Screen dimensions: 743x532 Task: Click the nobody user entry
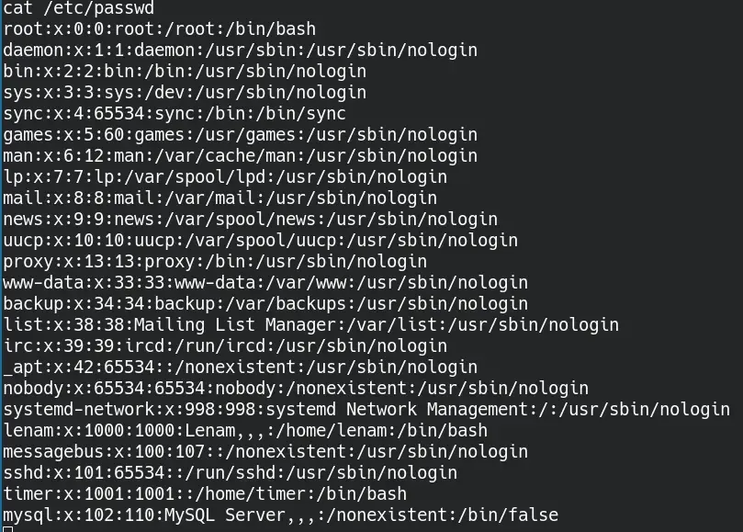pos(296,389)
